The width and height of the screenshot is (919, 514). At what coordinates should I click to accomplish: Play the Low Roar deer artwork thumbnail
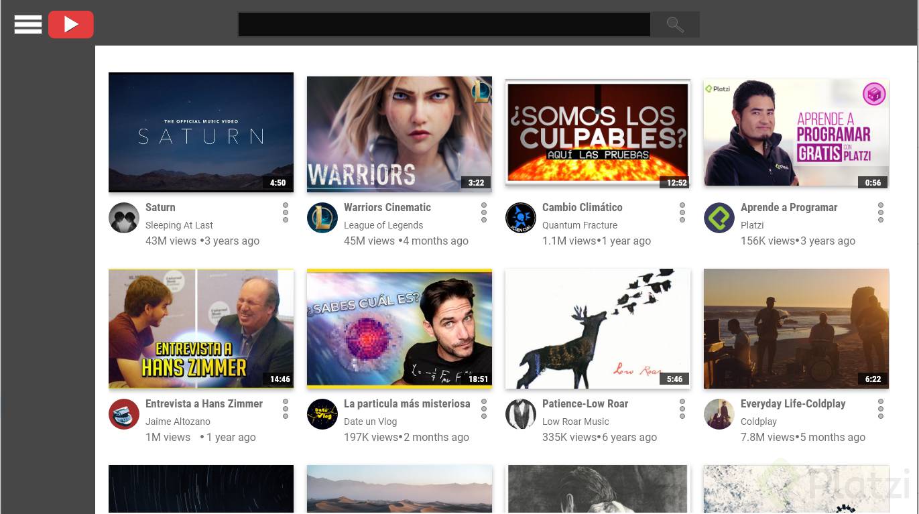[x=598, y=328]
